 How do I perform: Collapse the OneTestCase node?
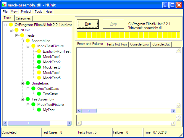click(x=28, y=89)
